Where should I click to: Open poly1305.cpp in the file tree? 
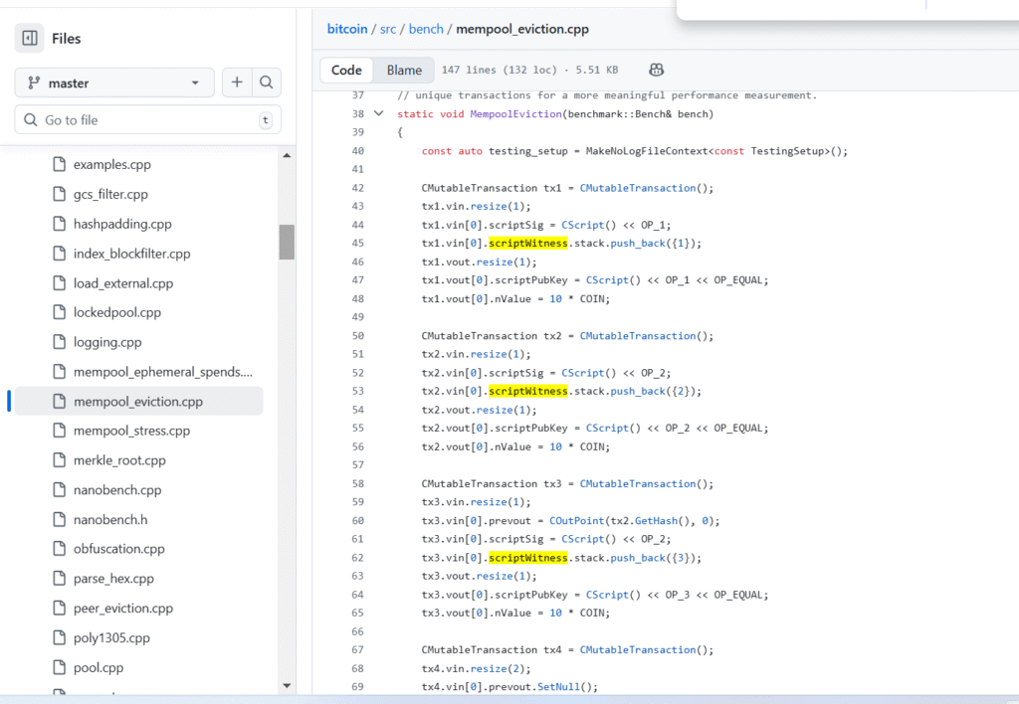pos(111,638)
